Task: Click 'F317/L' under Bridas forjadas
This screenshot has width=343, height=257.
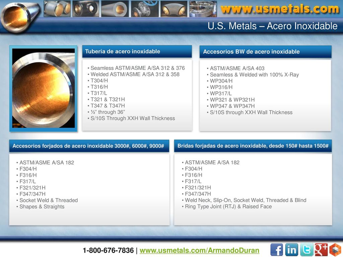Action: (193, 181)
